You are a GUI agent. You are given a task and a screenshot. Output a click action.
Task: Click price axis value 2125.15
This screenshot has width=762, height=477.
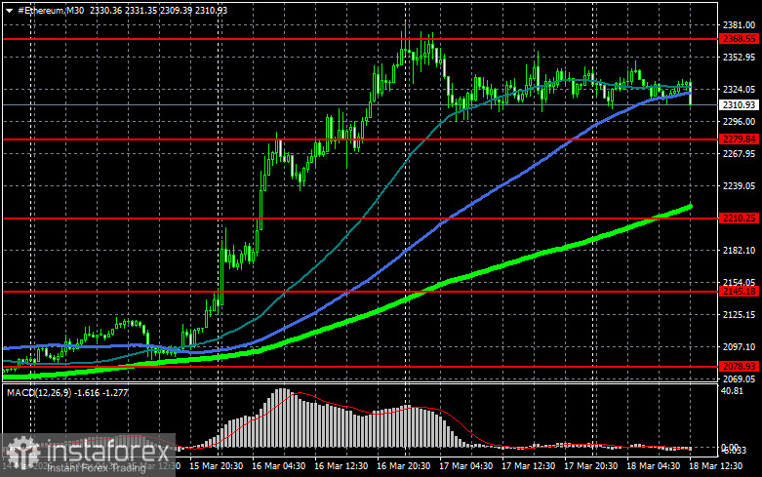[740, 315]
